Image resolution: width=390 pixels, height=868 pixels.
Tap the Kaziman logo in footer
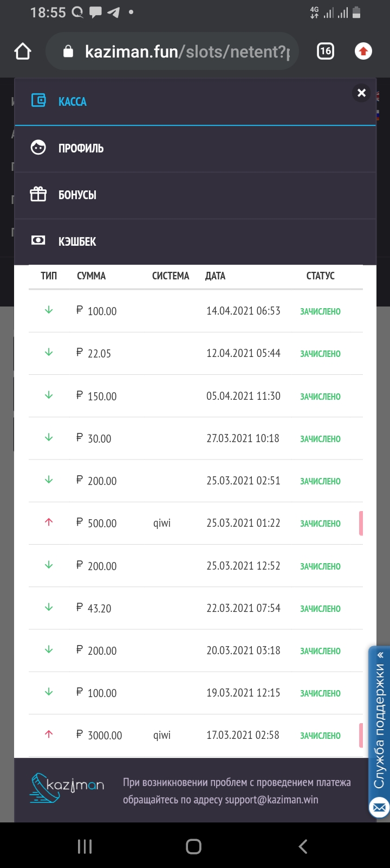coord(67,787)
